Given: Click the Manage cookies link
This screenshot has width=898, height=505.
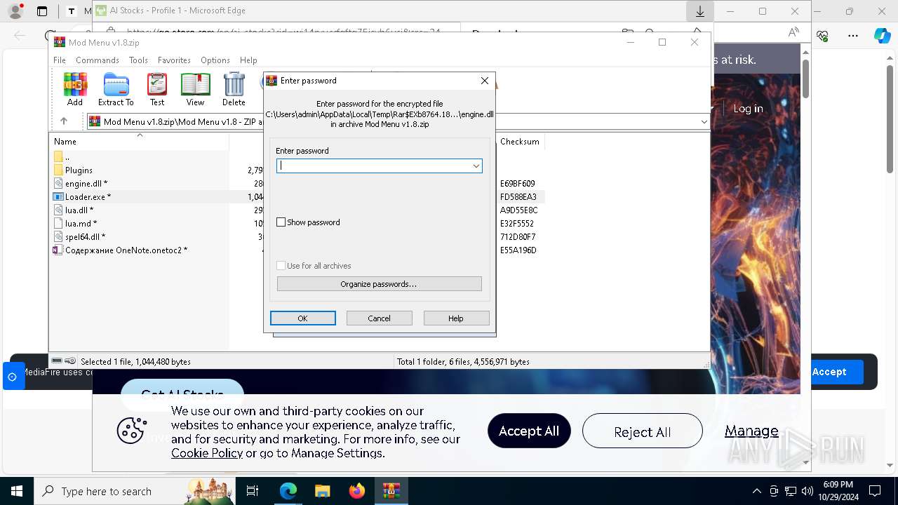Looking at the screenshot, I should [x=751, y=431].
